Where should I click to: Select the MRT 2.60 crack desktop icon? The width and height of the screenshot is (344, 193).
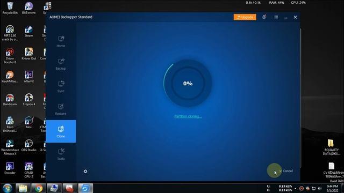[x=10, y=33]
